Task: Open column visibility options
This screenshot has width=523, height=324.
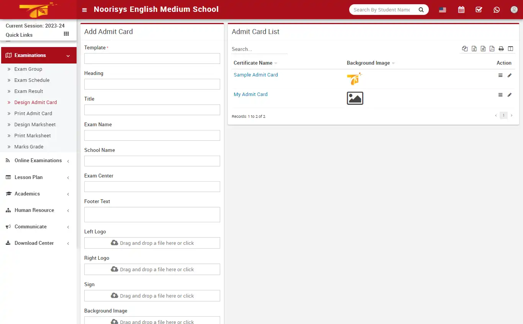Action: tap(510, 49)
